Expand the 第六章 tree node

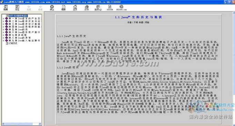(x=3, y=32)
